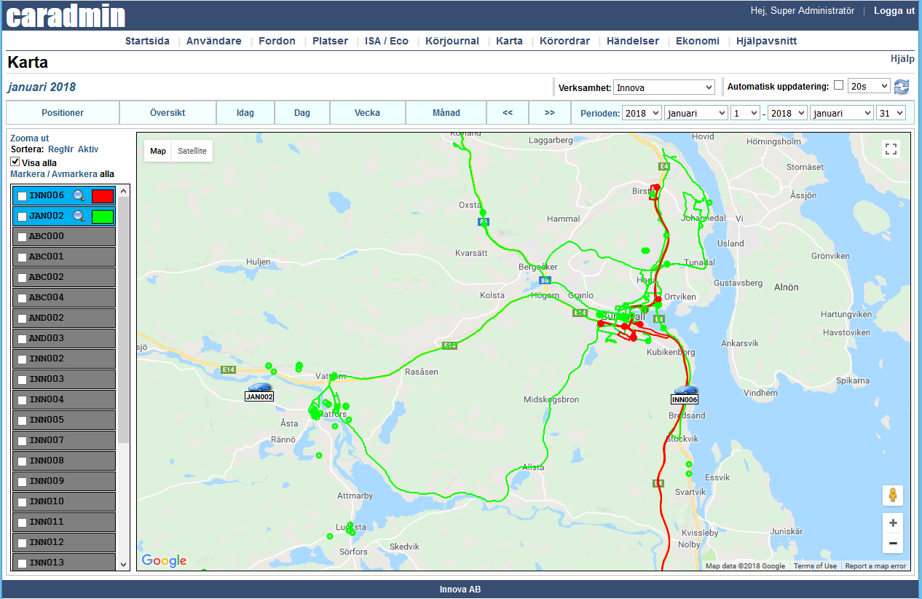Viewport: 922px width, 599px height.
Task: Check the AND002 vehicle checkbox
Action: [22, 318]
